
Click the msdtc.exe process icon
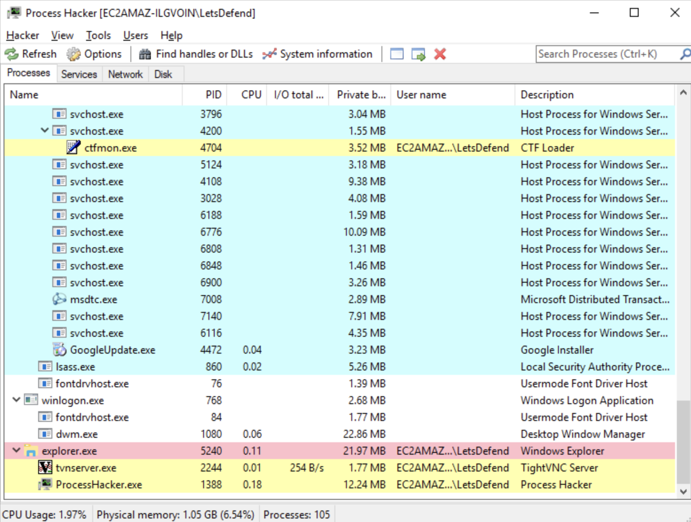tap(59, 299)
